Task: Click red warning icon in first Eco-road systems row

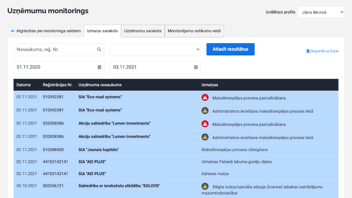Action: click(x=205, y=97)
